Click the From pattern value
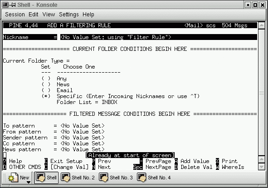 pos(82,132)
